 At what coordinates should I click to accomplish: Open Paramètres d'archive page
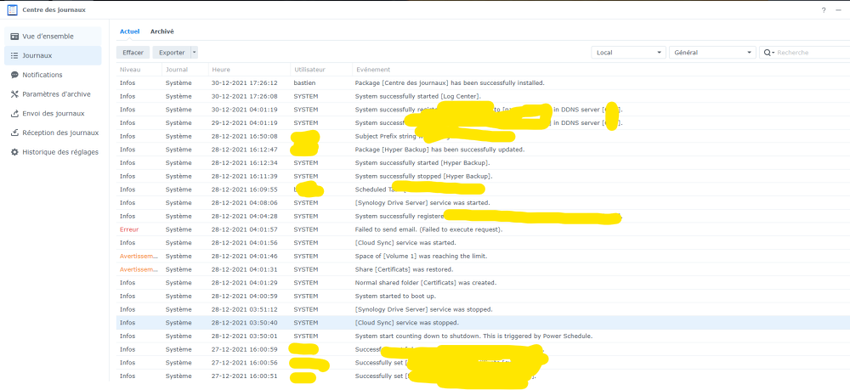pos(53,94)
